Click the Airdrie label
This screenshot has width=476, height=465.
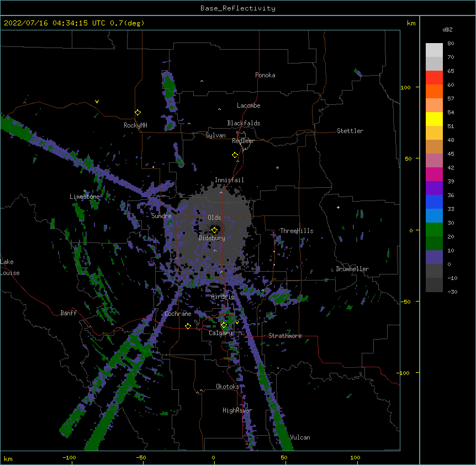click(223, 297)
